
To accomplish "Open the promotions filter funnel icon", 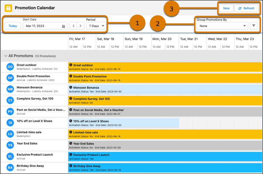I will pos(254,26).
